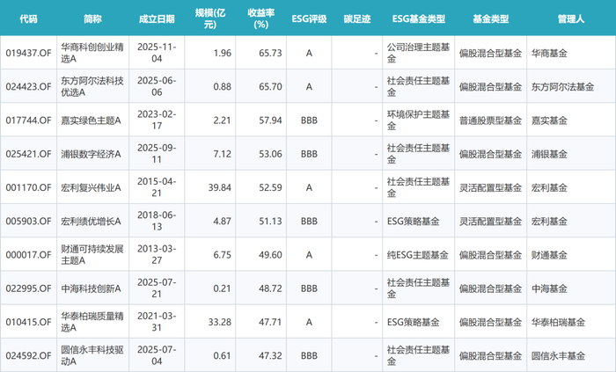This screenshot has width=616, height=372.
Task: Select fund code 022995.OF
Action: (28, 288)
